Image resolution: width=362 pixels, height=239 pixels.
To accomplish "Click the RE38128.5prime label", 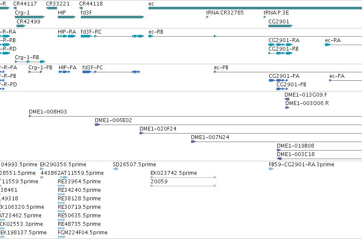I will coord(79,199).
